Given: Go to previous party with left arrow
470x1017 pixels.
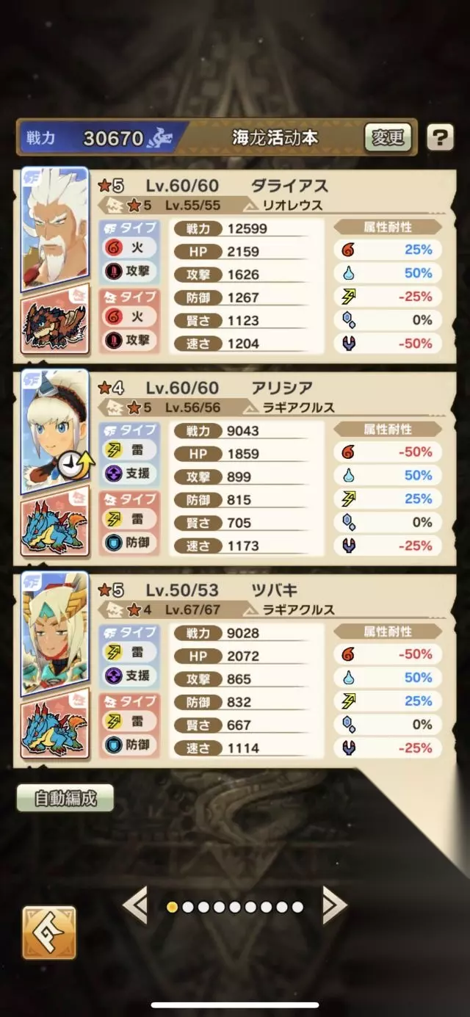Looking at the screenshot, I should click(135, 906).
